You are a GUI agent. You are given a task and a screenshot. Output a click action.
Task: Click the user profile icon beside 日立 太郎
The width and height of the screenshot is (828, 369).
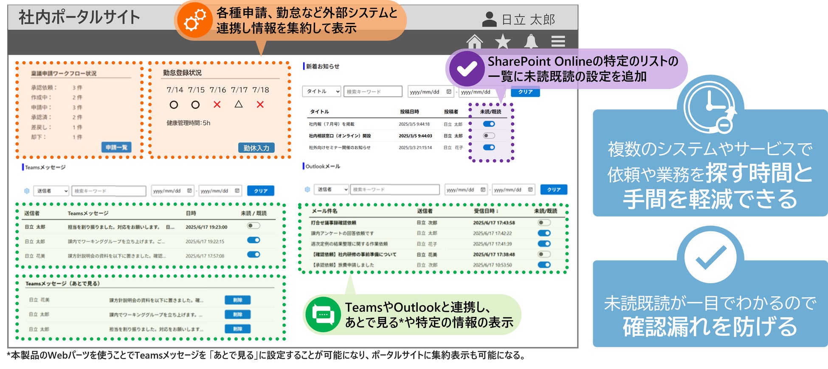pyautogui.click(x=489, y=19)
